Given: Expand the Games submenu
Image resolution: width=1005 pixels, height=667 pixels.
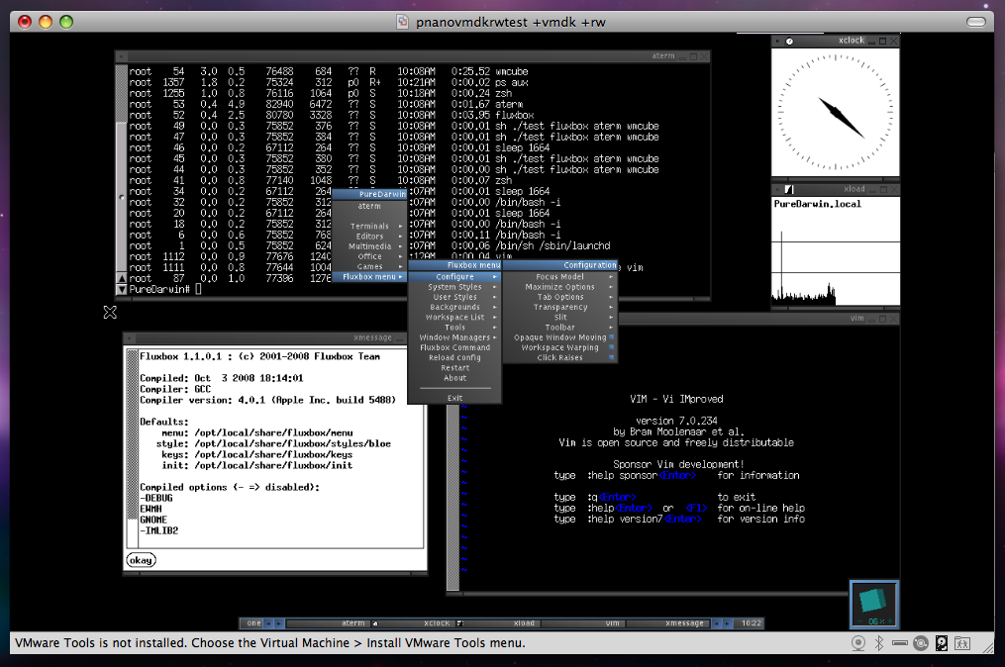Looking at the screenshot, I should point(370,266).
